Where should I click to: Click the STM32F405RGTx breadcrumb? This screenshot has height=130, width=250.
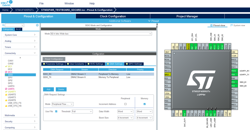tap(24, 10)
